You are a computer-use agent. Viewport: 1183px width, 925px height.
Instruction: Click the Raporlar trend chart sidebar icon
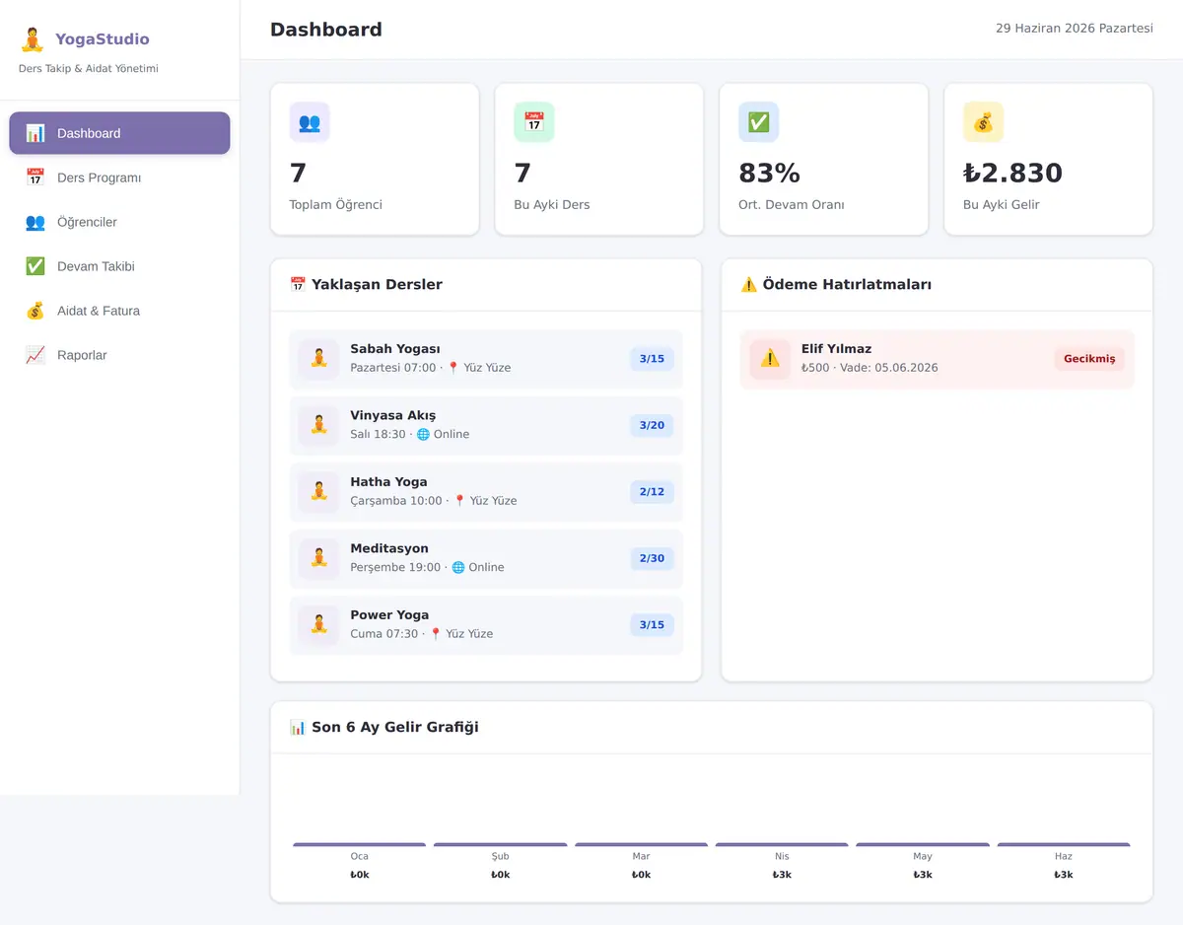(x=35, y=355)
